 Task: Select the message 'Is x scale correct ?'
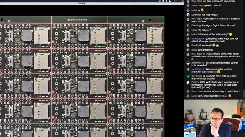point(210,15)
